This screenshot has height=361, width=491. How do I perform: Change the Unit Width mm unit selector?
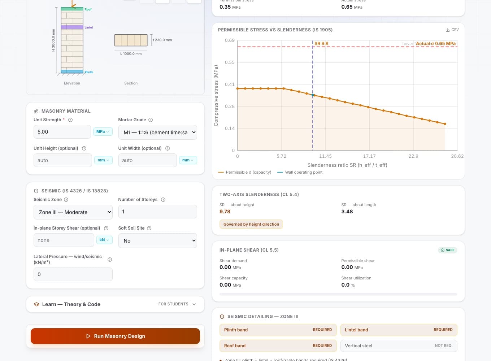tap(188, 160)
